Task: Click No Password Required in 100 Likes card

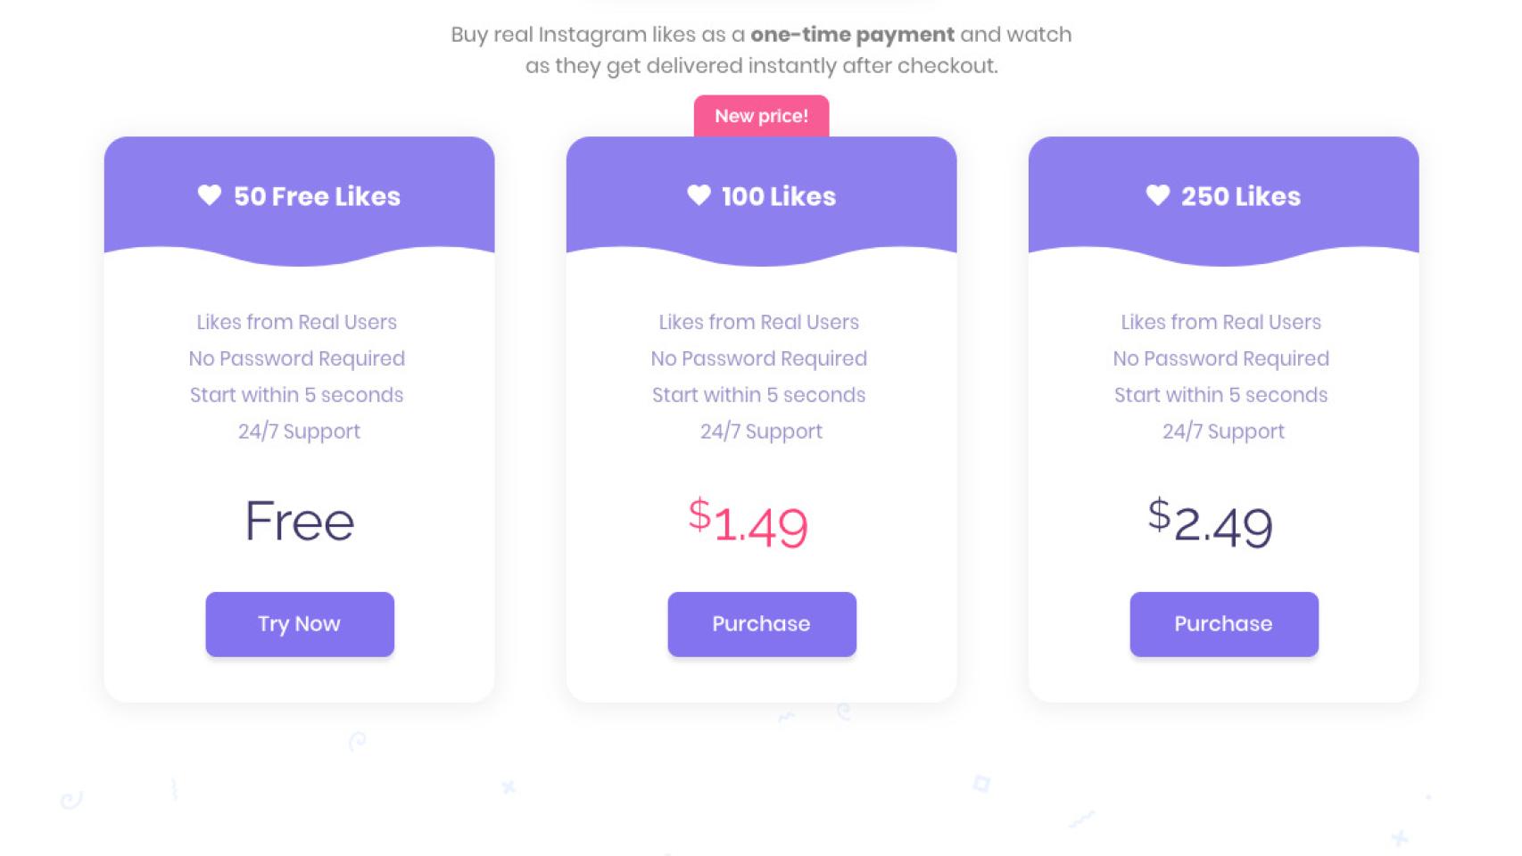Action: (759, 358)
